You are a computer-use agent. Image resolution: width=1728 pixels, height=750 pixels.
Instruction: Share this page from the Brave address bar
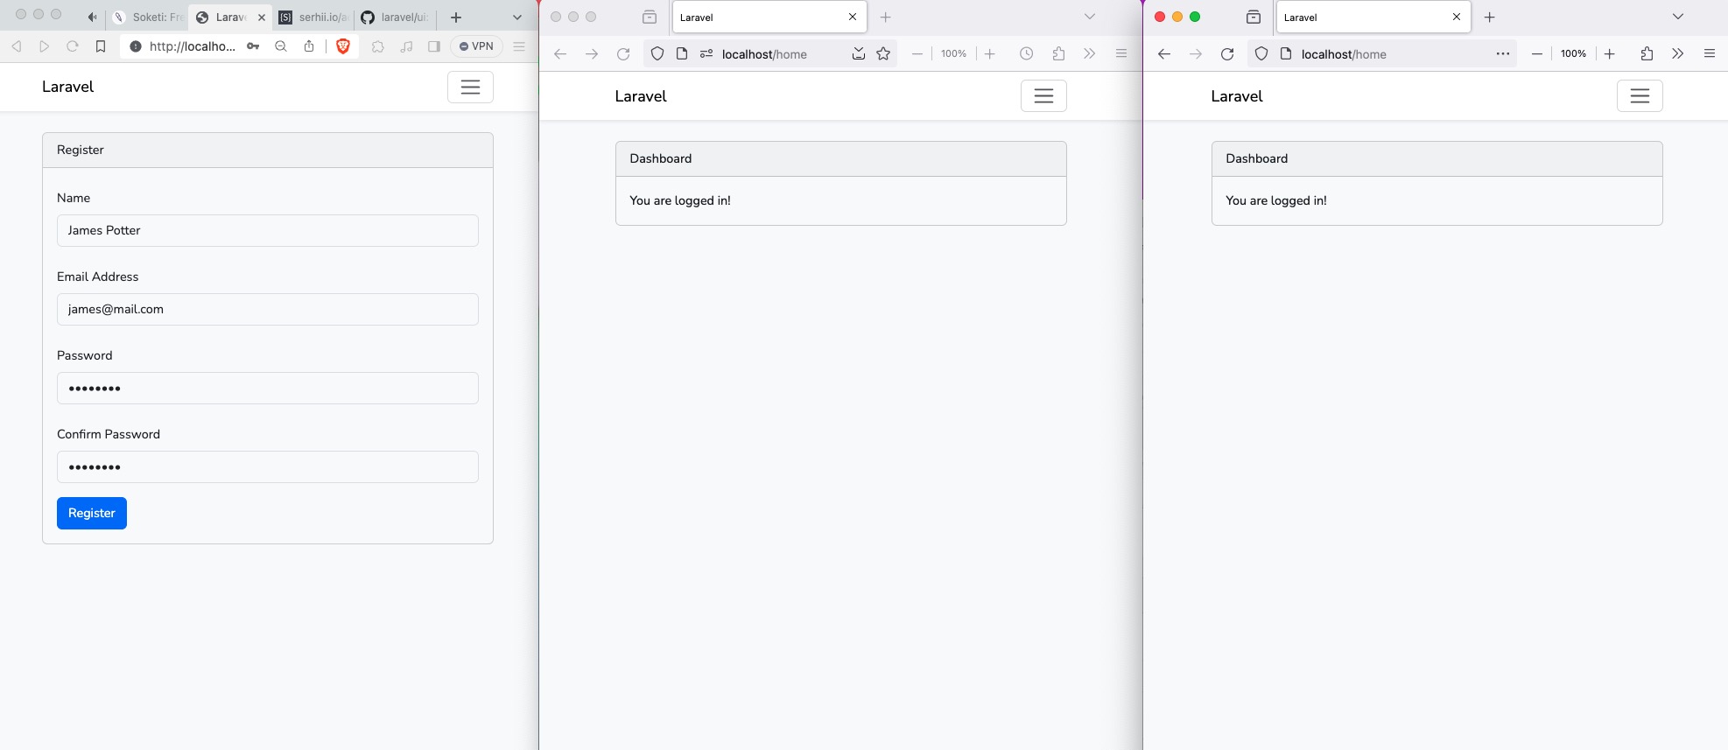(x=309, y=46)
